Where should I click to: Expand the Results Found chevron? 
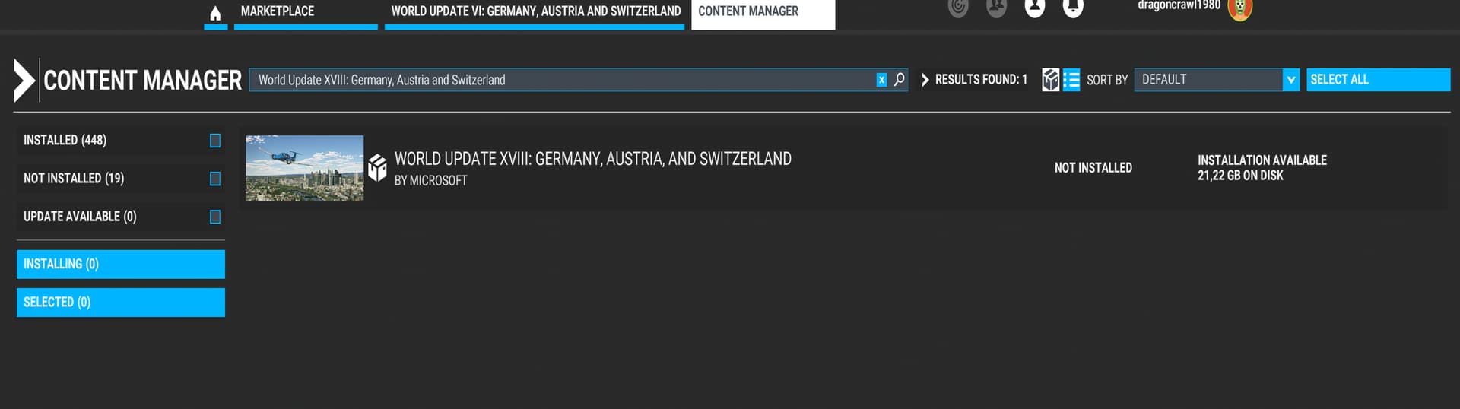(x=925, y=80)
